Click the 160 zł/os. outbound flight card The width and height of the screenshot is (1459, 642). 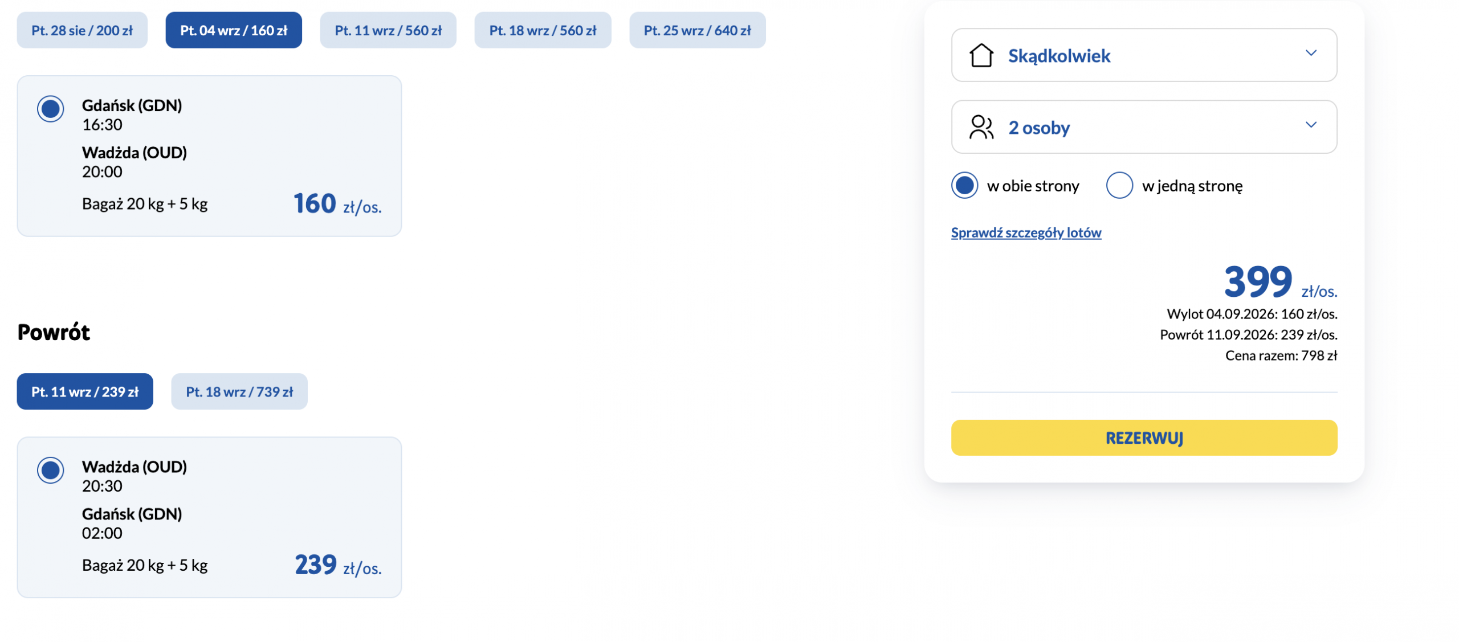[x=209, y=156]
